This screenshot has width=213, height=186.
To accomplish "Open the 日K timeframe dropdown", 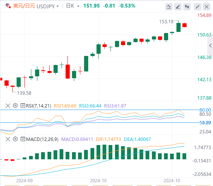I will click(78, 6).
